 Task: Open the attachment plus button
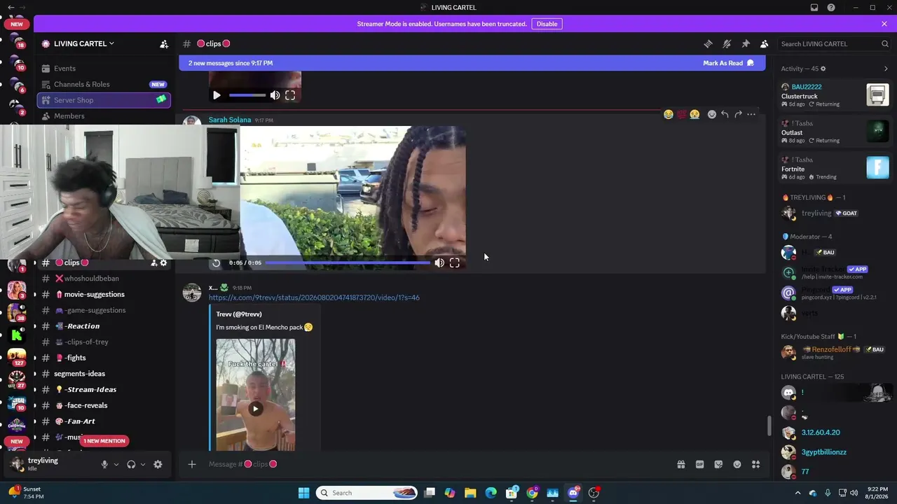click(x=192, y=464)
